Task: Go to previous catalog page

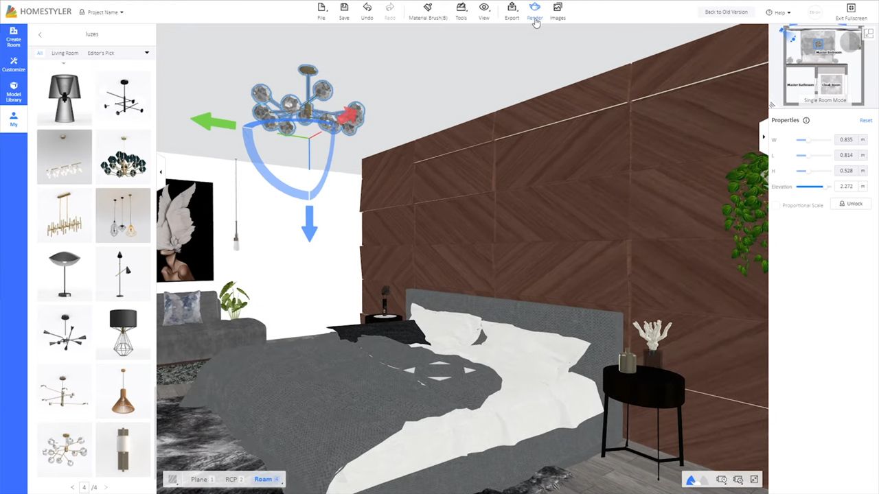Action: coord(73,487)
